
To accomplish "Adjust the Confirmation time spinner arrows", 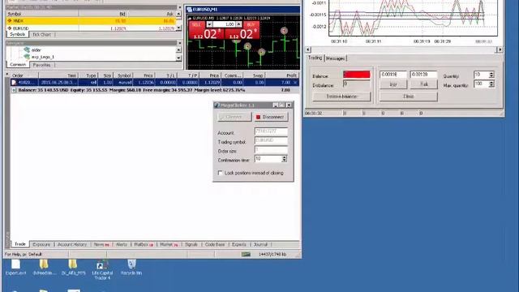I will coord(284,159).
